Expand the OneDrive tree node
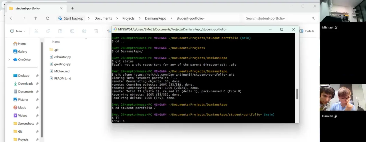The image size is (366, 142). (9, 60)
